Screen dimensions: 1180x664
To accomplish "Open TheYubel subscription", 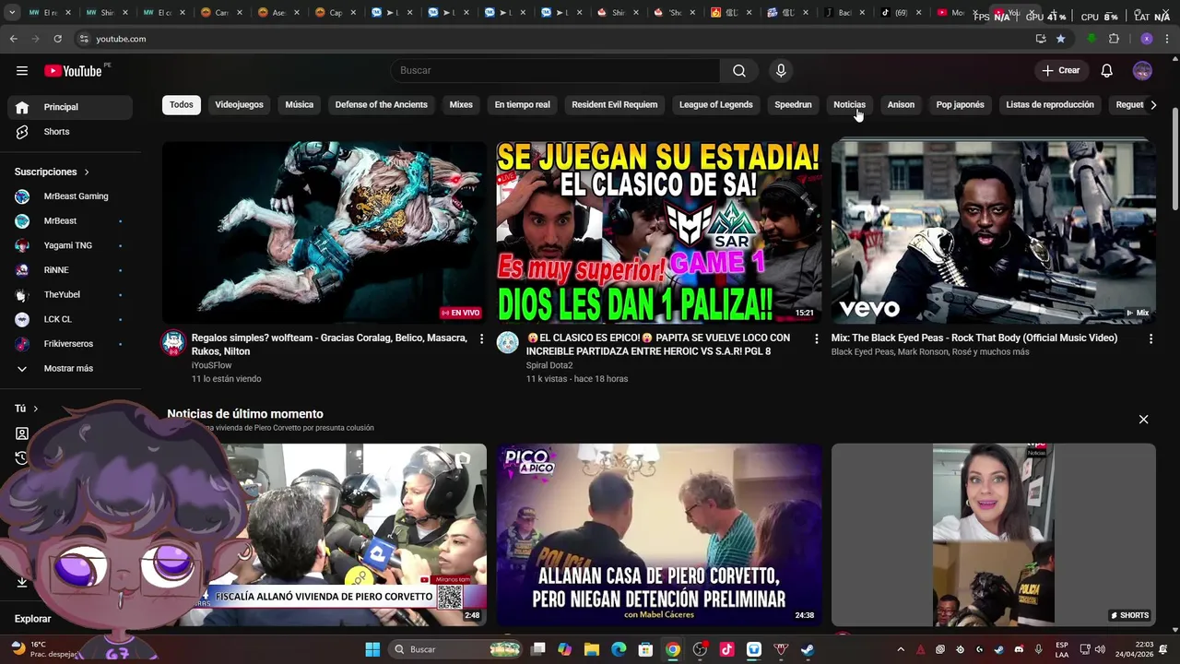I will tap(70, 295).
